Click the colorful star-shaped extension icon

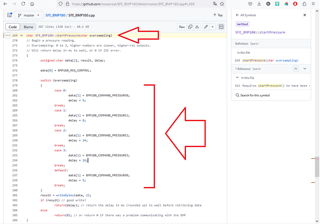[x=286, y=4]
